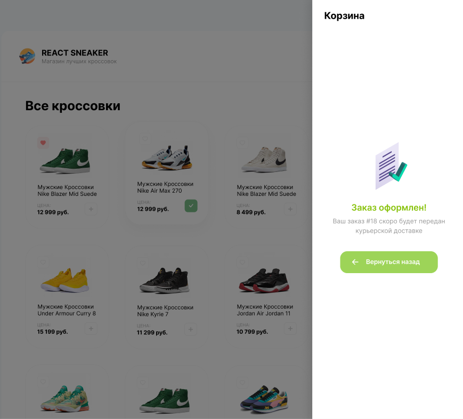
Task: Click the 15 199 руб. price
Action: click(x=53, y=332)
